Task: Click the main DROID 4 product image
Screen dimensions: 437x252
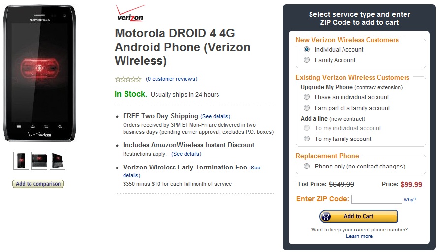Action: pyautogui.click(x=39, y=74)
